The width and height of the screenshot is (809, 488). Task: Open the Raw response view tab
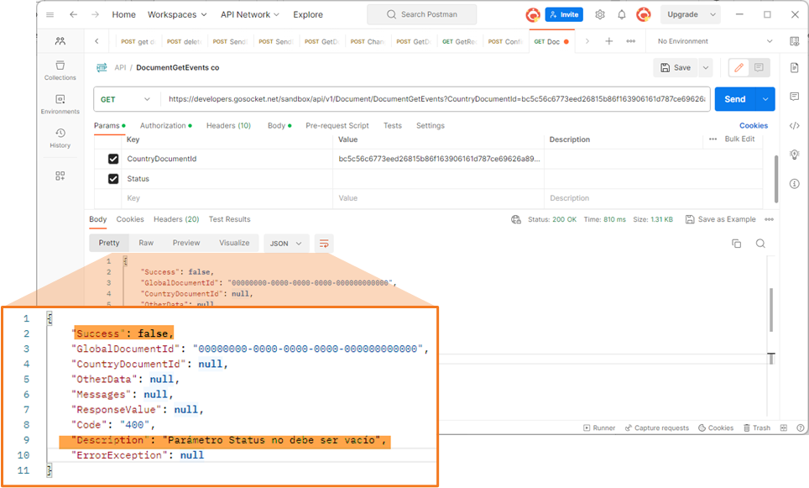click(146, 243)
